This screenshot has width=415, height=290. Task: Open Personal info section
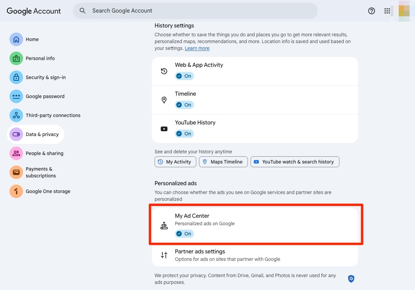40,58
